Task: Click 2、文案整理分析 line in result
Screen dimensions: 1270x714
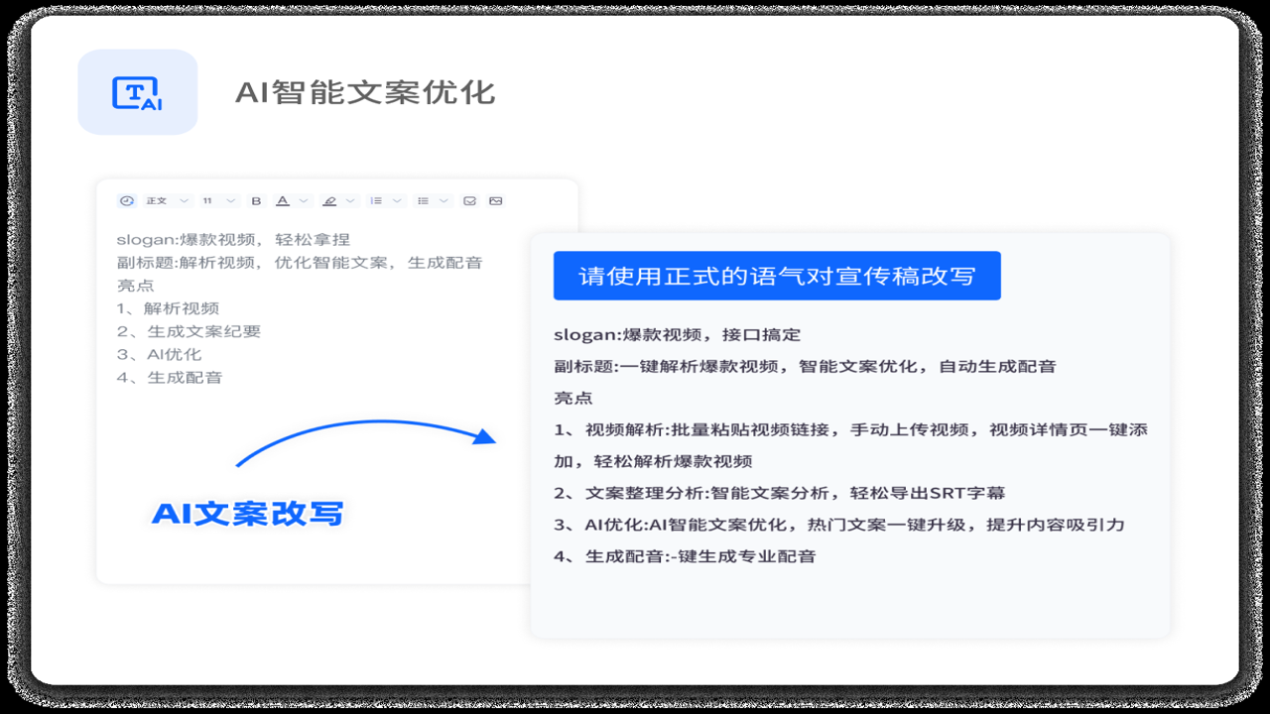Action: pos(780,493)
